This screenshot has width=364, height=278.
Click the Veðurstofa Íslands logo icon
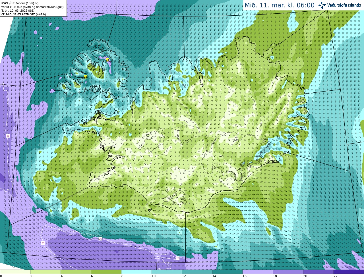(322, 5)
